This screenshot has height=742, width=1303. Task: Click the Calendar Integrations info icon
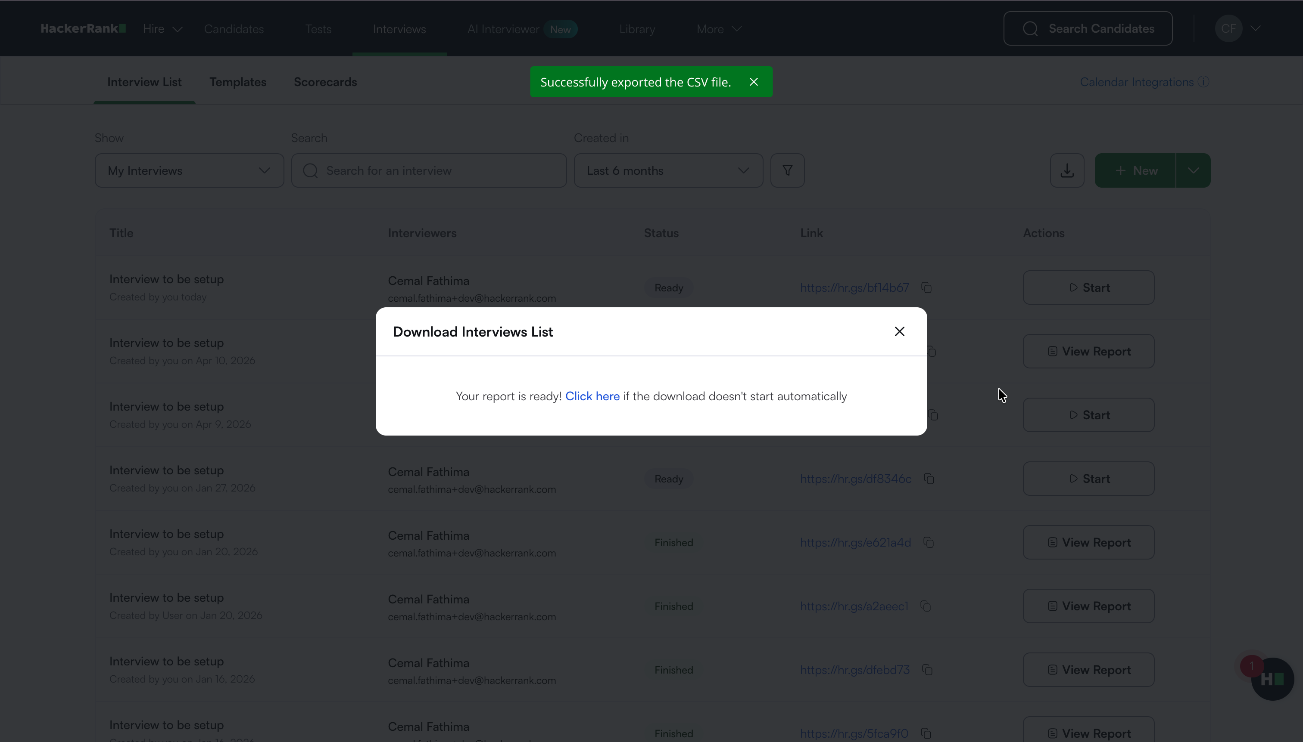[x=1203, y=82]
